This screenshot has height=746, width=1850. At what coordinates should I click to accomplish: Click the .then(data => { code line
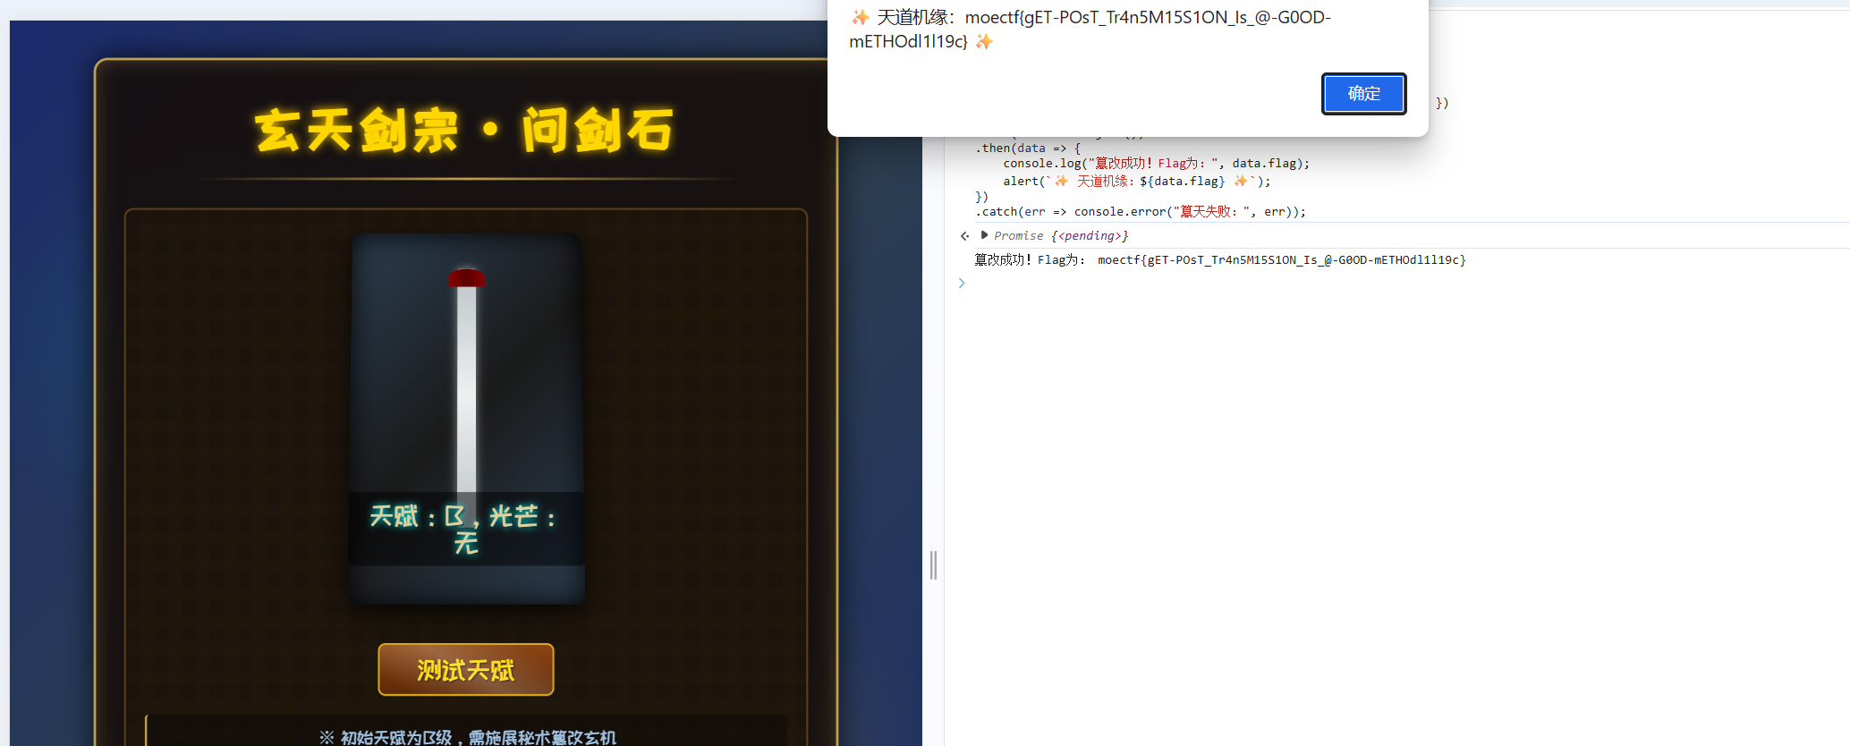(x=1027, y=148)
